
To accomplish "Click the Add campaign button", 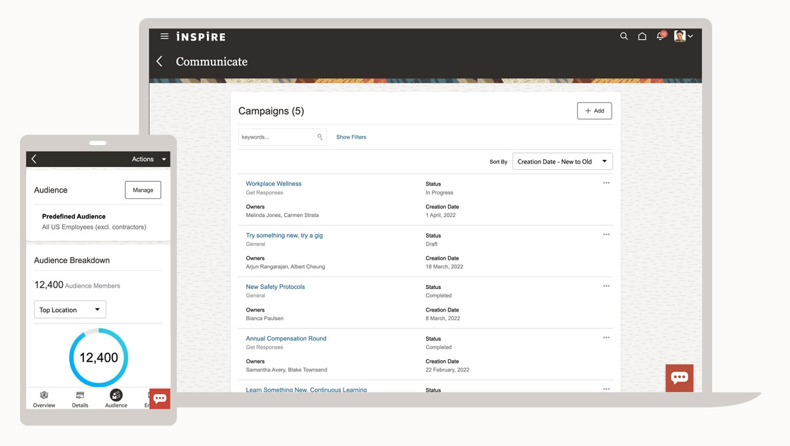I will coord(594,111).
